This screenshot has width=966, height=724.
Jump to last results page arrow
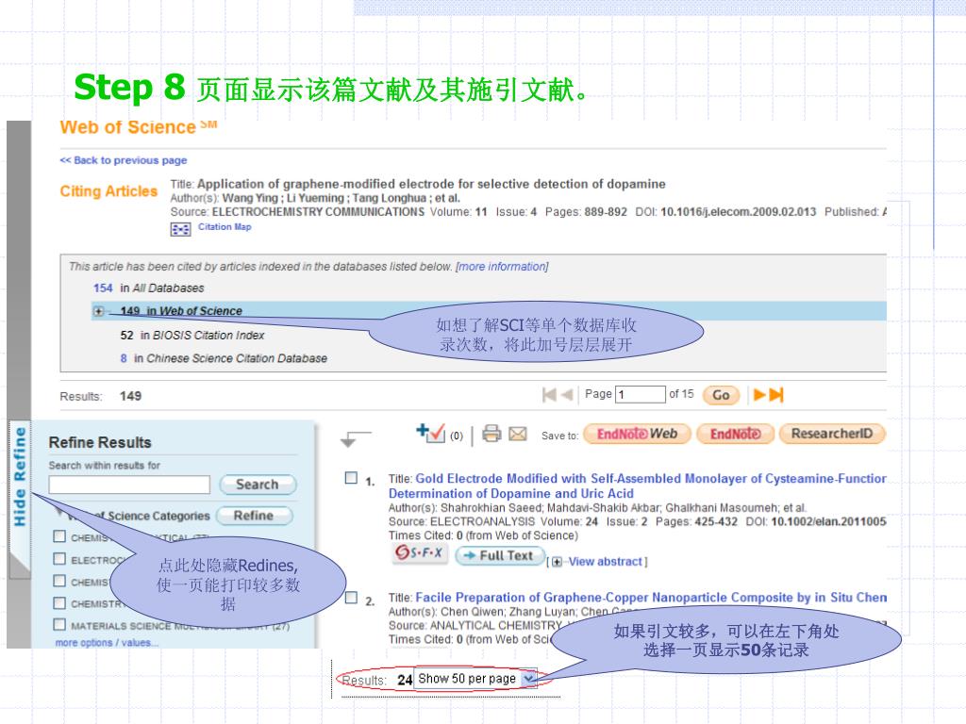pos(776,395)
